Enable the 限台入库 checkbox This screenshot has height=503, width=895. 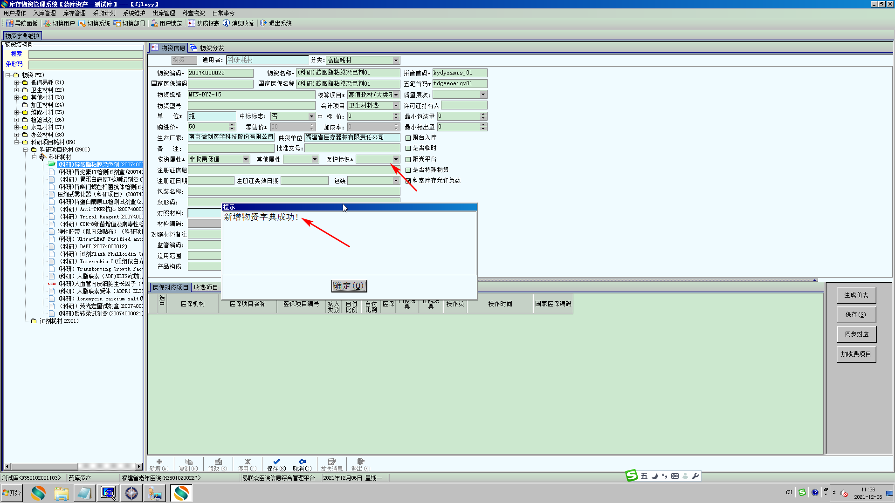tap(408, 138)
